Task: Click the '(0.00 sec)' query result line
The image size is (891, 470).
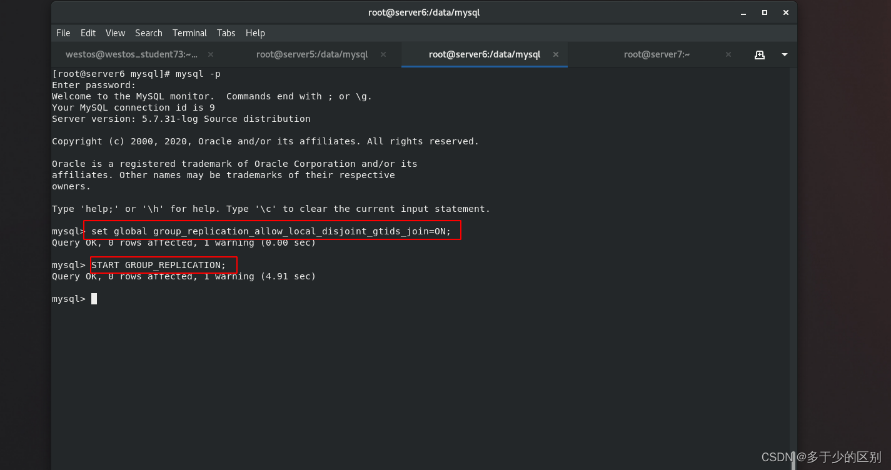Action: coord(184,242)
